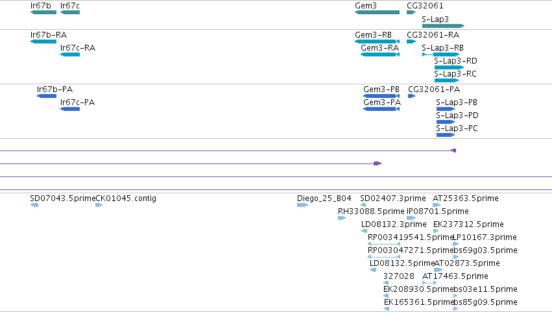
Task: Click the purple arrowhead below Gem3-PA
Action: click(x=378, y=163)
